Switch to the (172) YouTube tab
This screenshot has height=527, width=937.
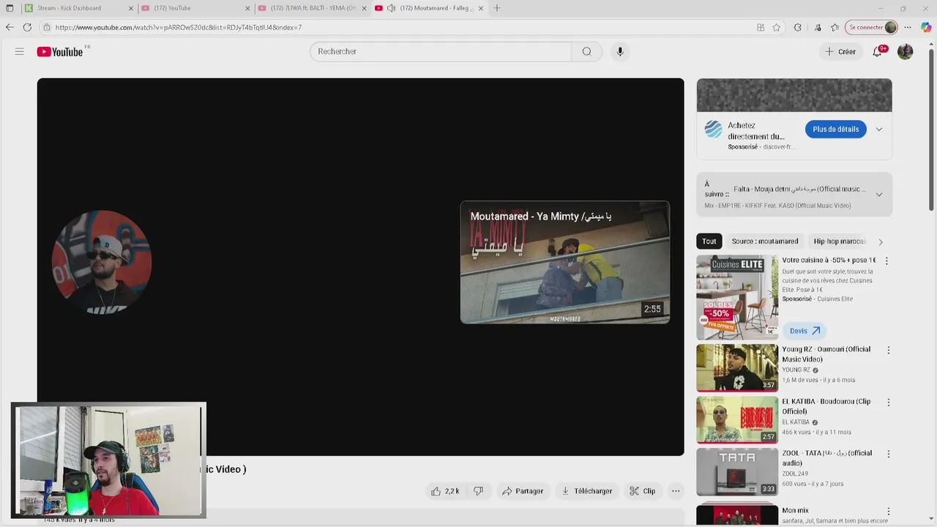(195, 8)
